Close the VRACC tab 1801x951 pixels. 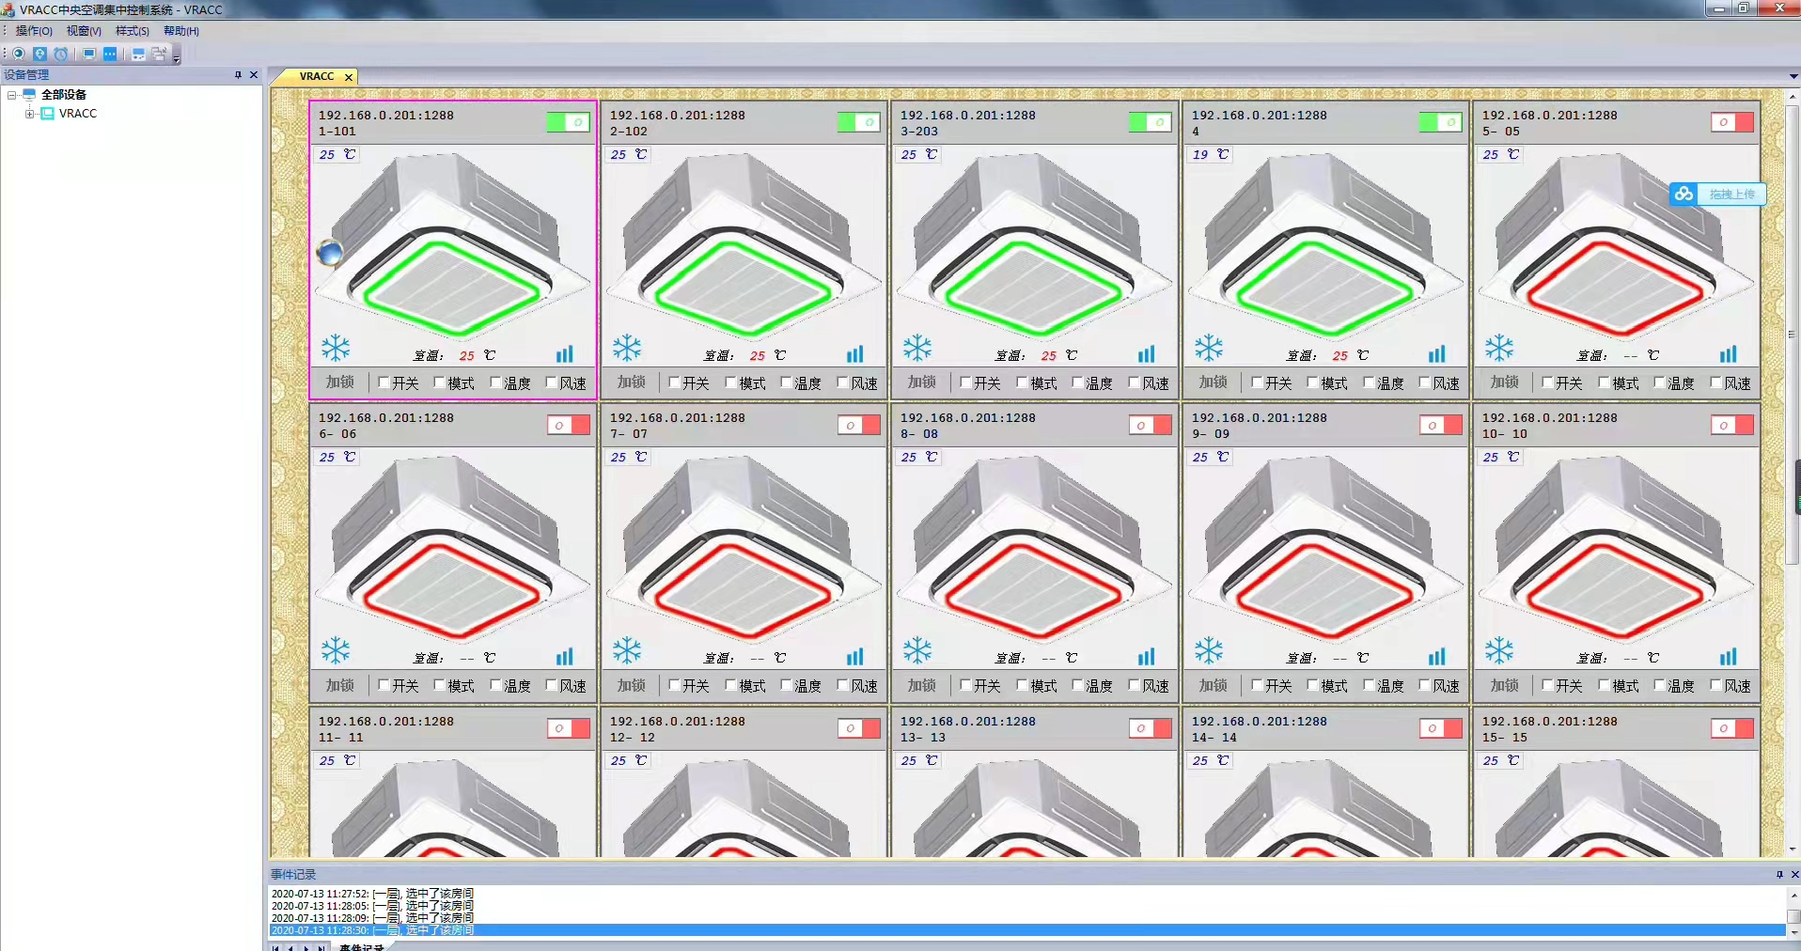(x=349, y=77)
